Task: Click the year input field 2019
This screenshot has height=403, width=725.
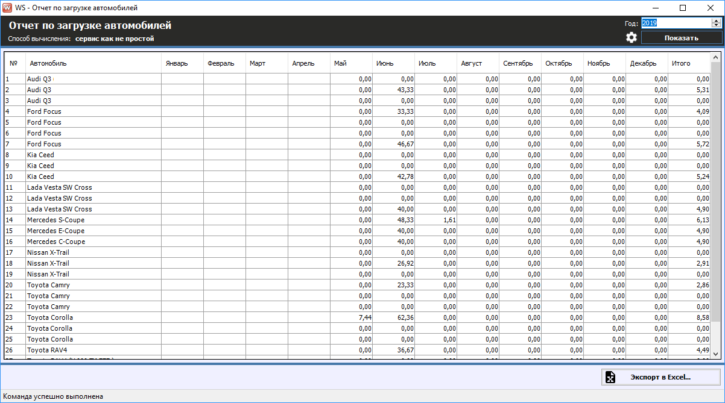Action: tap(676, 23)
